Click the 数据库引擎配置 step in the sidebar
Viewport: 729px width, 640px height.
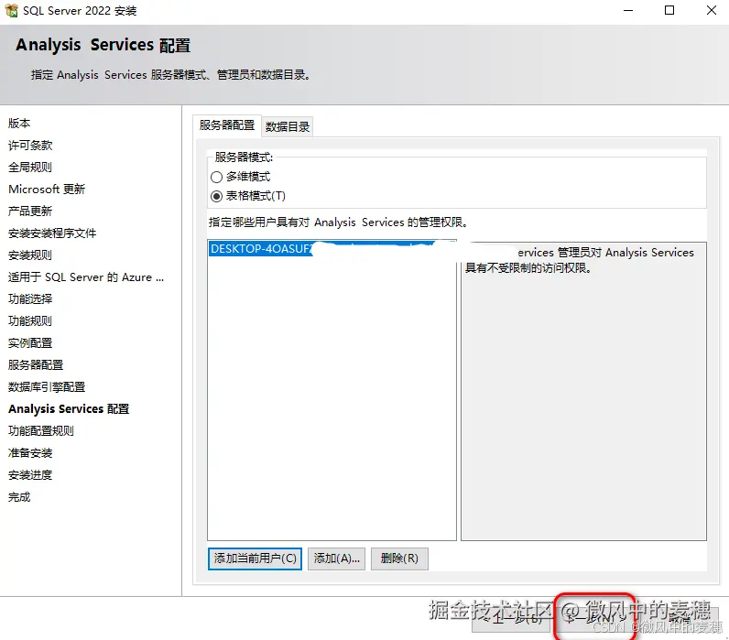pos(47,387)
